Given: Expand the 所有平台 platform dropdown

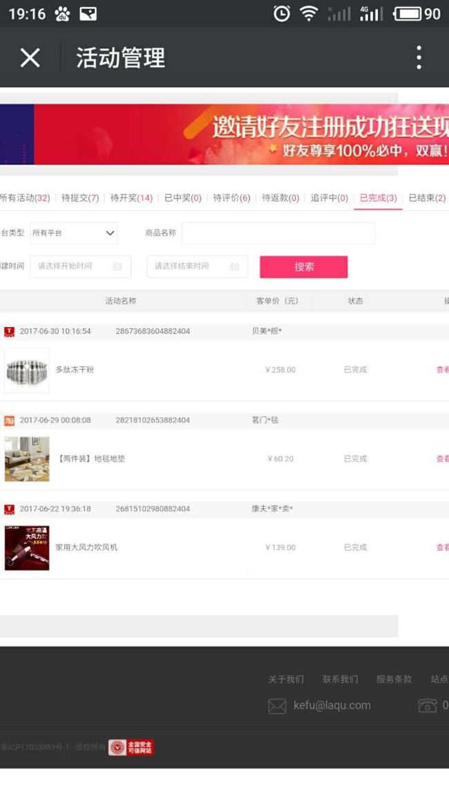Looking at the screenshot, I should 74,233.
